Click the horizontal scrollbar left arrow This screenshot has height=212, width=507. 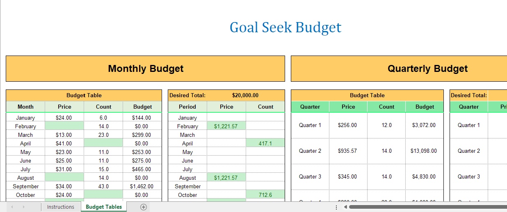pyautogui.click(x=345, y=207)
